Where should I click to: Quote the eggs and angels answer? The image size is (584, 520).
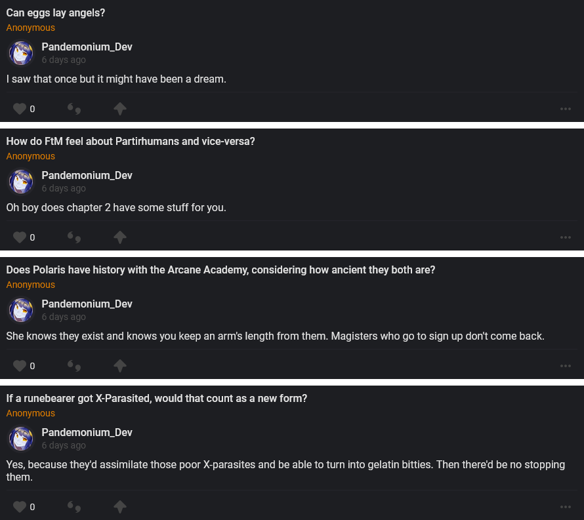pos(74,109)
